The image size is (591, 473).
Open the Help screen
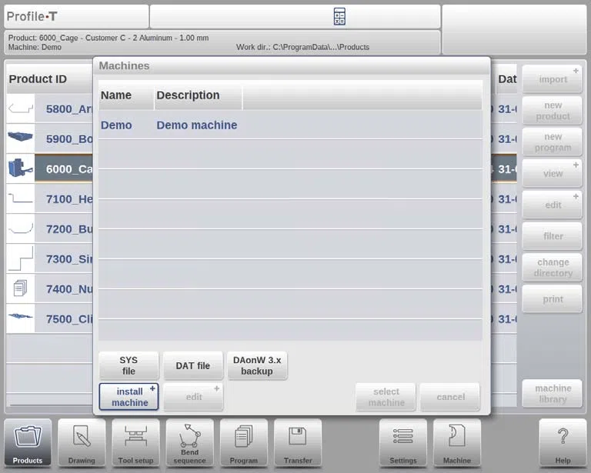pyautogui.click(x=563, y=443)
